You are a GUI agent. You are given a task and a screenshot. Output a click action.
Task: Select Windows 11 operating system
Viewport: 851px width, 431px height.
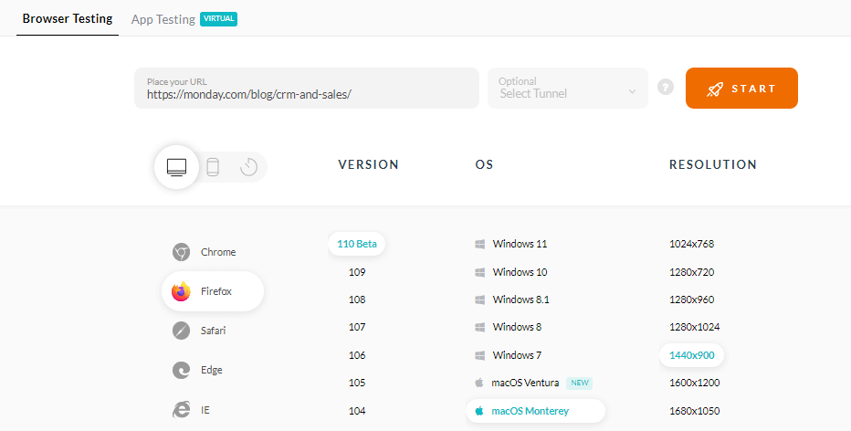[520, 244]
